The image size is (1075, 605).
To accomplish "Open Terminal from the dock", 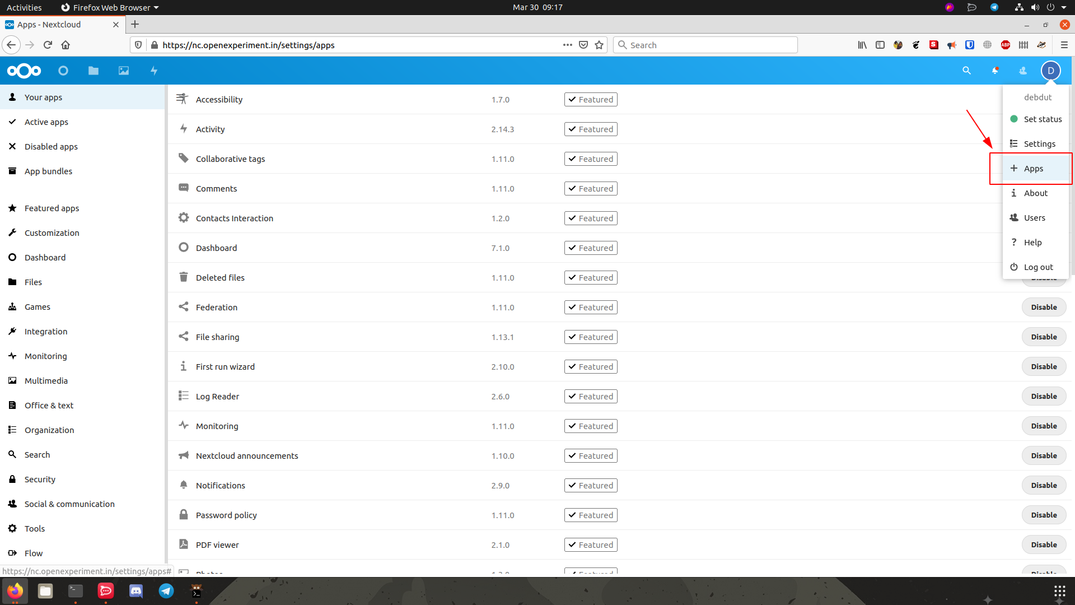I will (76, 591).
